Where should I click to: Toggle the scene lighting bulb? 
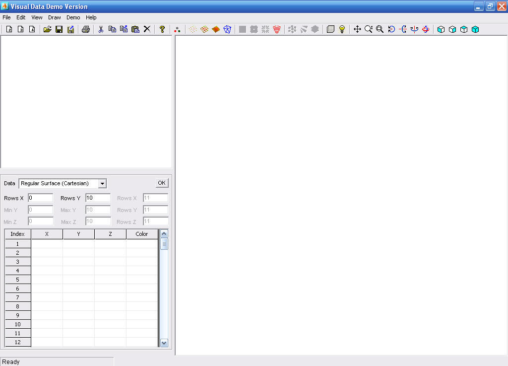[x=342, y=29]
